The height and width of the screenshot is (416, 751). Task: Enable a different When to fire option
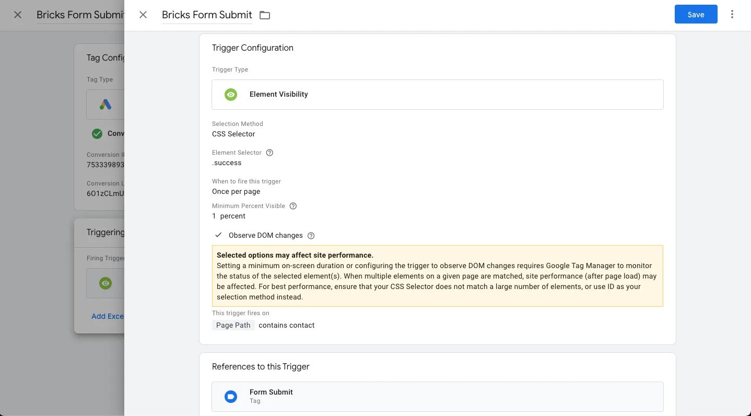pyautogui.click(x=236, y=191)
